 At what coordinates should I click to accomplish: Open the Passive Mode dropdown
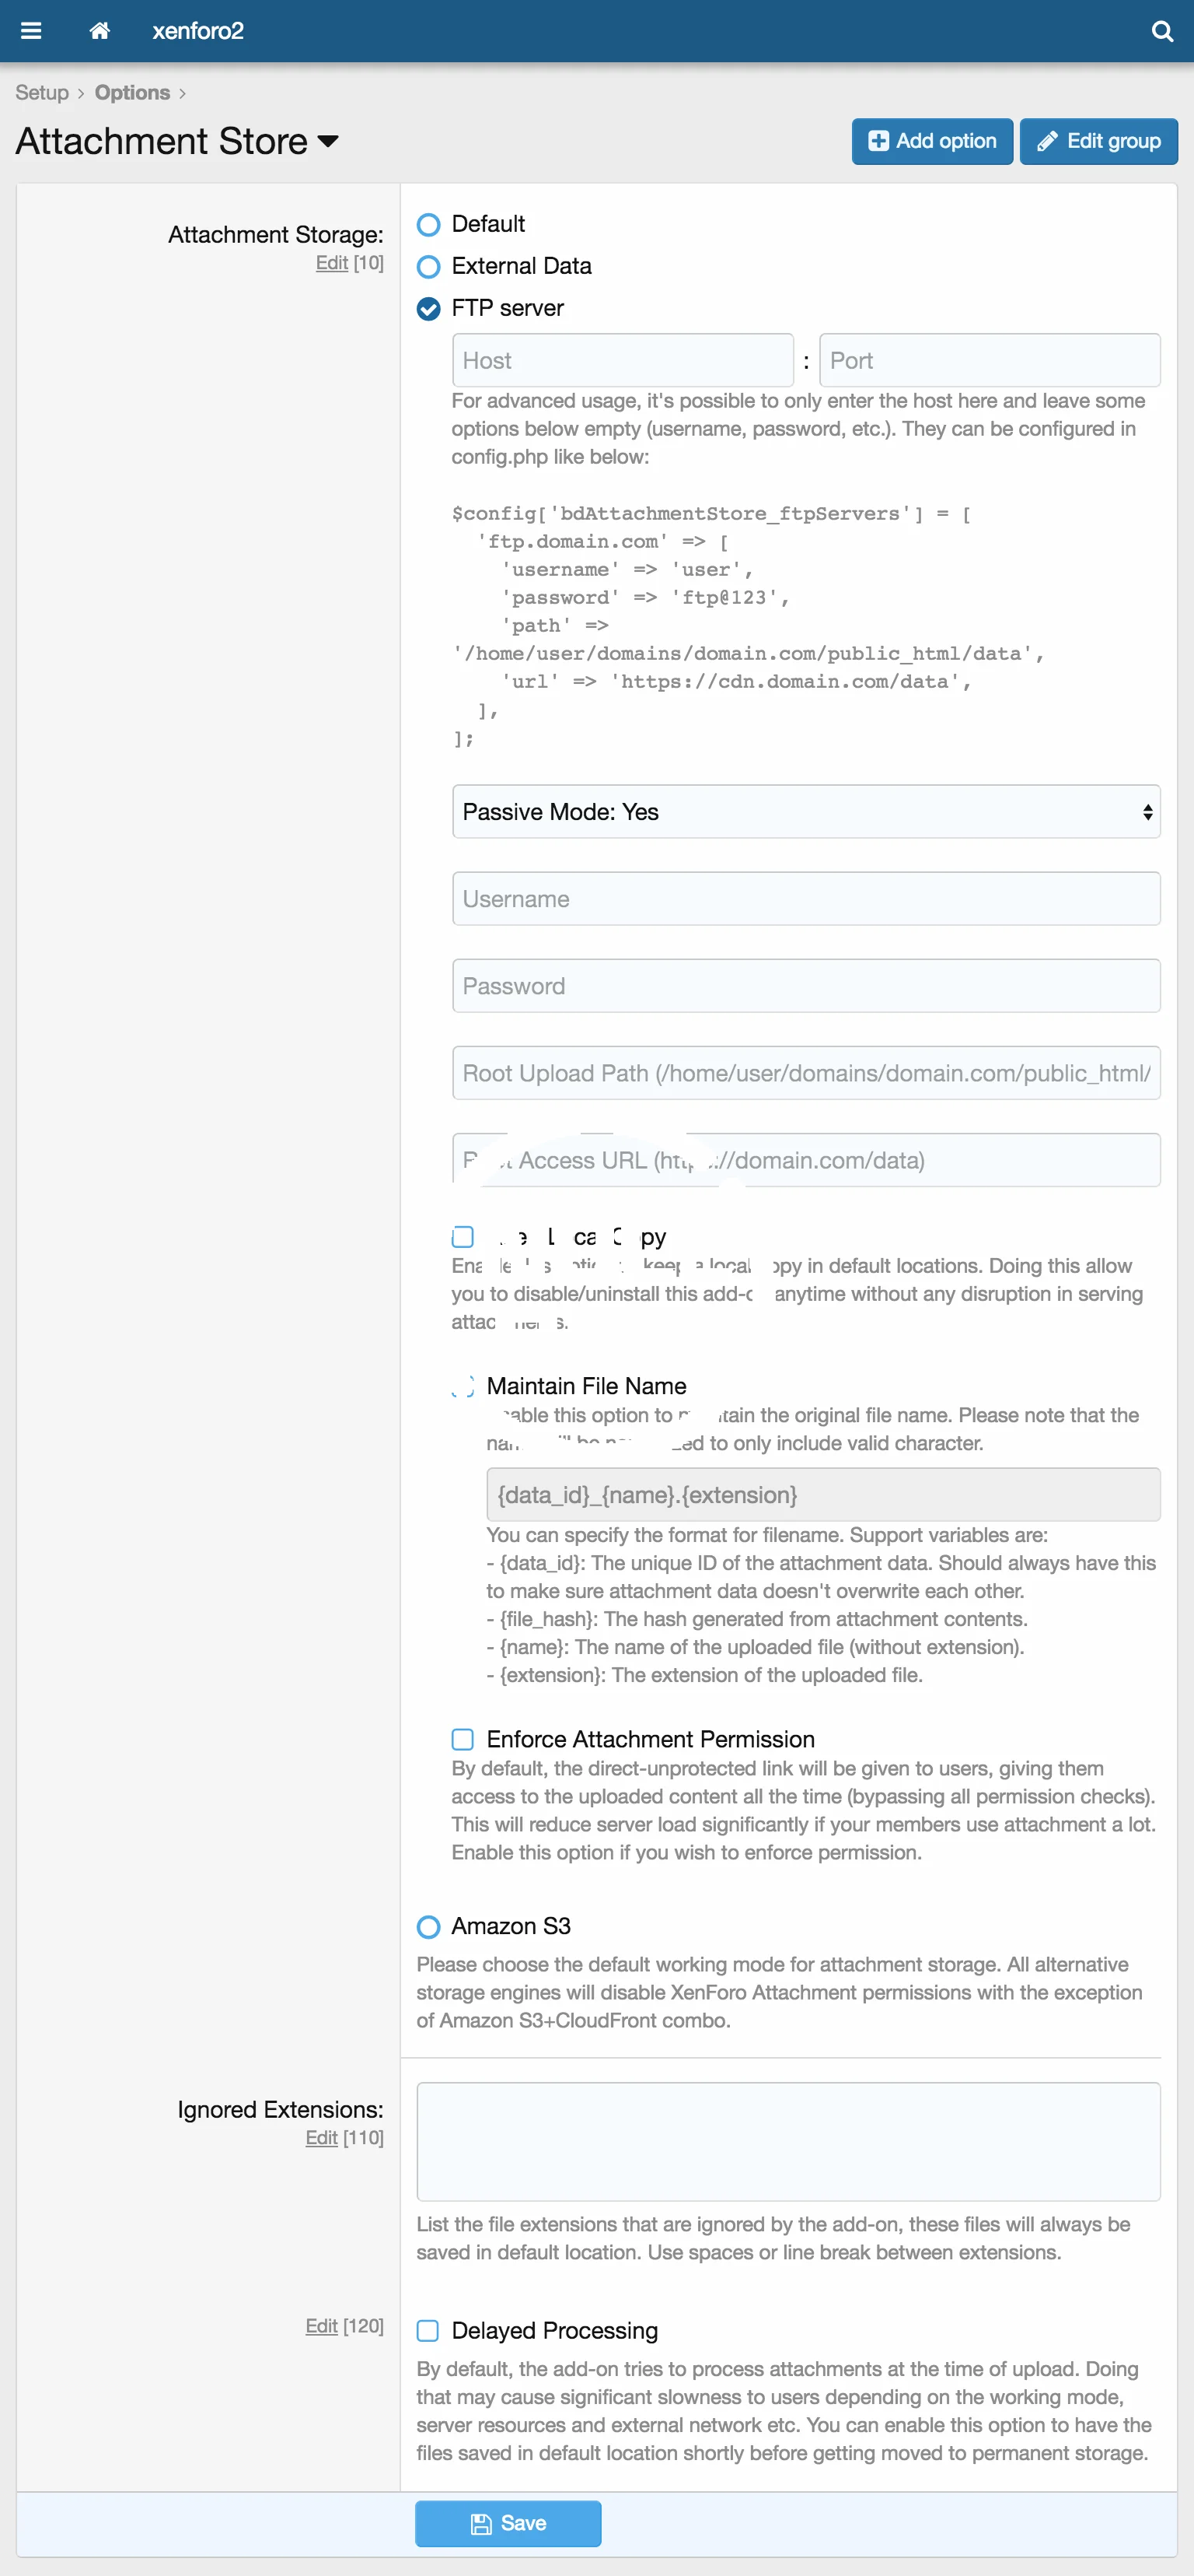tap(805, 812)
